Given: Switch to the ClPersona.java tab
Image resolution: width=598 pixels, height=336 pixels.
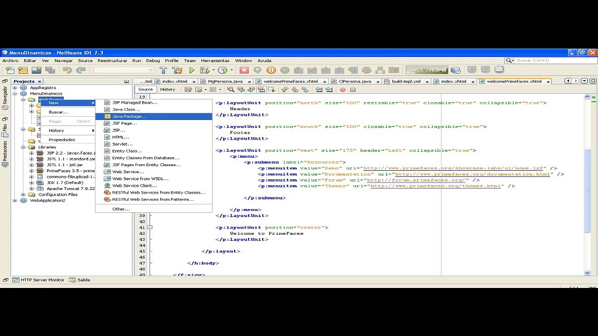Looking at the screenshot, I should [x=355, y=81].
